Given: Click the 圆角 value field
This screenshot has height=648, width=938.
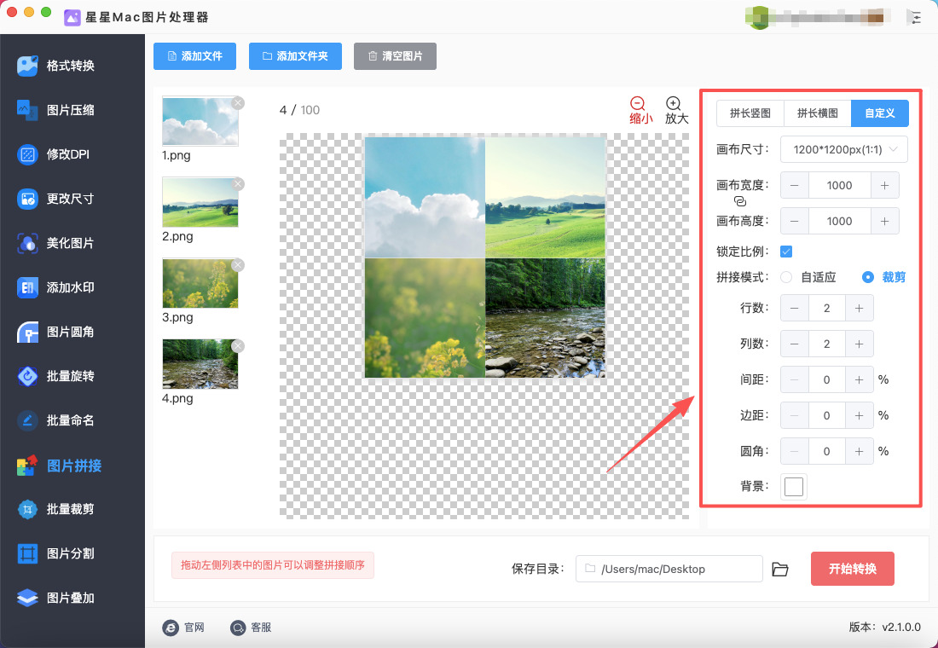Looking at the screenshot, I should (827, 451).
